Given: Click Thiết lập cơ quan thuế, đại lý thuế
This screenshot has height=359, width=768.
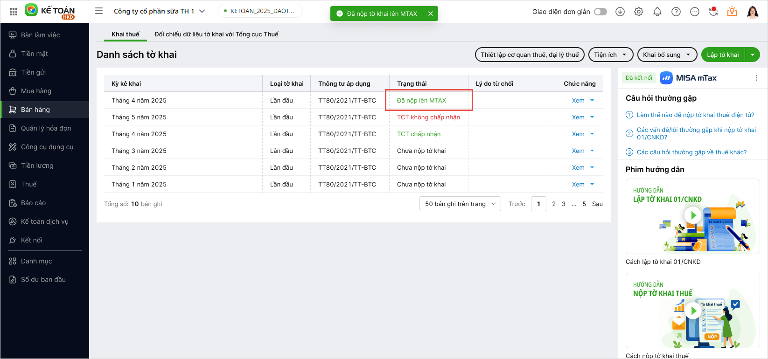Looking at the screenshot, I should [530, 55].
